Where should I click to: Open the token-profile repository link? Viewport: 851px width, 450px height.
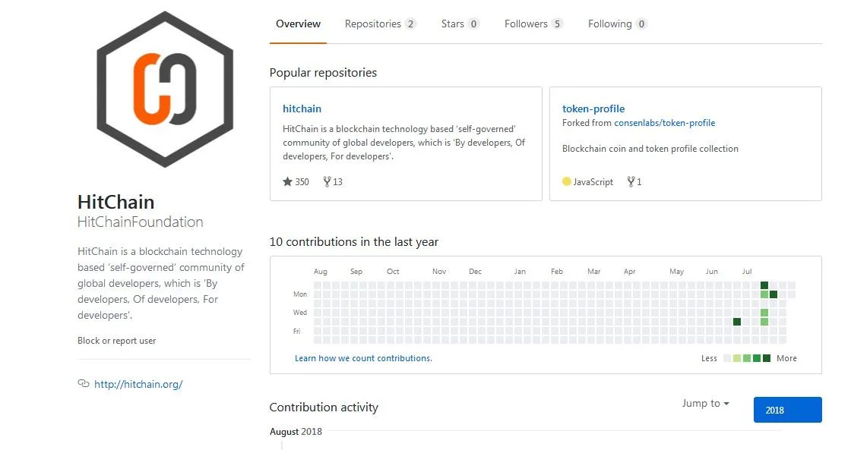point(593,109)
